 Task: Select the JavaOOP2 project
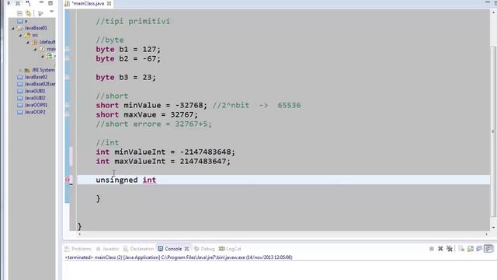pos(34,112)
